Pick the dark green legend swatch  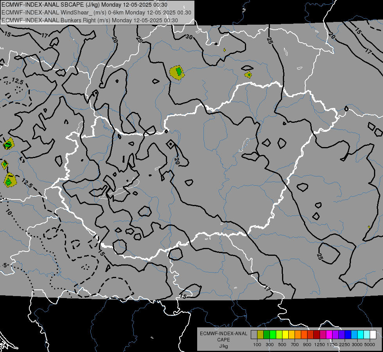(x=266, y=335)
